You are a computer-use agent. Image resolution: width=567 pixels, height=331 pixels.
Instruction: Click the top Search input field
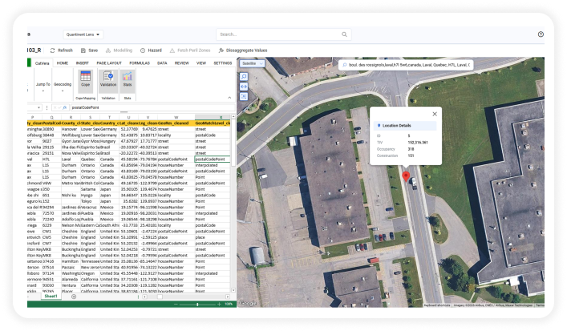(284, 34)
